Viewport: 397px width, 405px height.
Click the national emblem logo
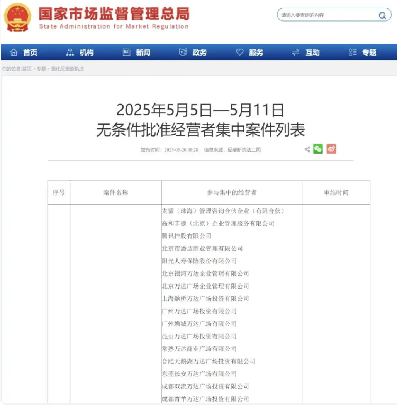tap(18, 18)
